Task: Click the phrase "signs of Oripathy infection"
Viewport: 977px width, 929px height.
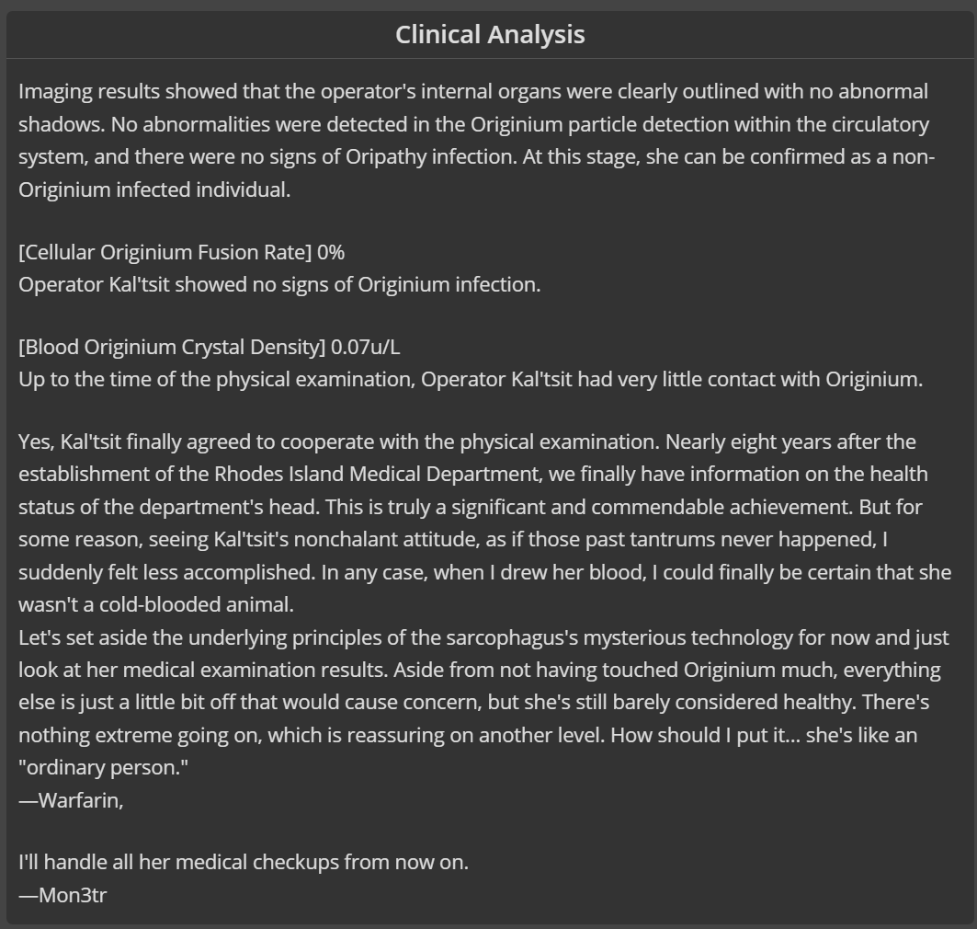Action: point(395,156)
